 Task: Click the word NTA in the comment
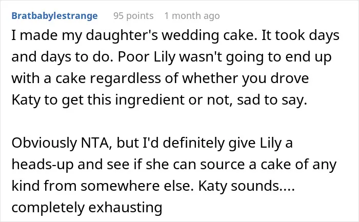click(96, 143)
